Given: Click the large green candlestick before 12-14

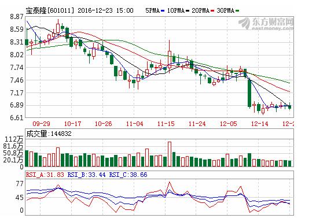Looking at the screenshot, I should coord(249,92).
